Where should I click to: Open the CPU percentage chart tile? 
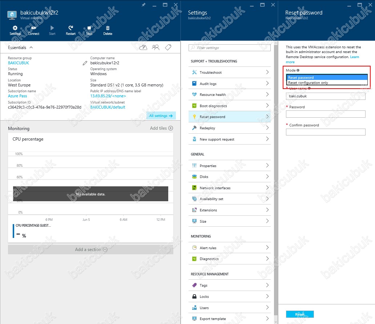[x=90, y=188]
